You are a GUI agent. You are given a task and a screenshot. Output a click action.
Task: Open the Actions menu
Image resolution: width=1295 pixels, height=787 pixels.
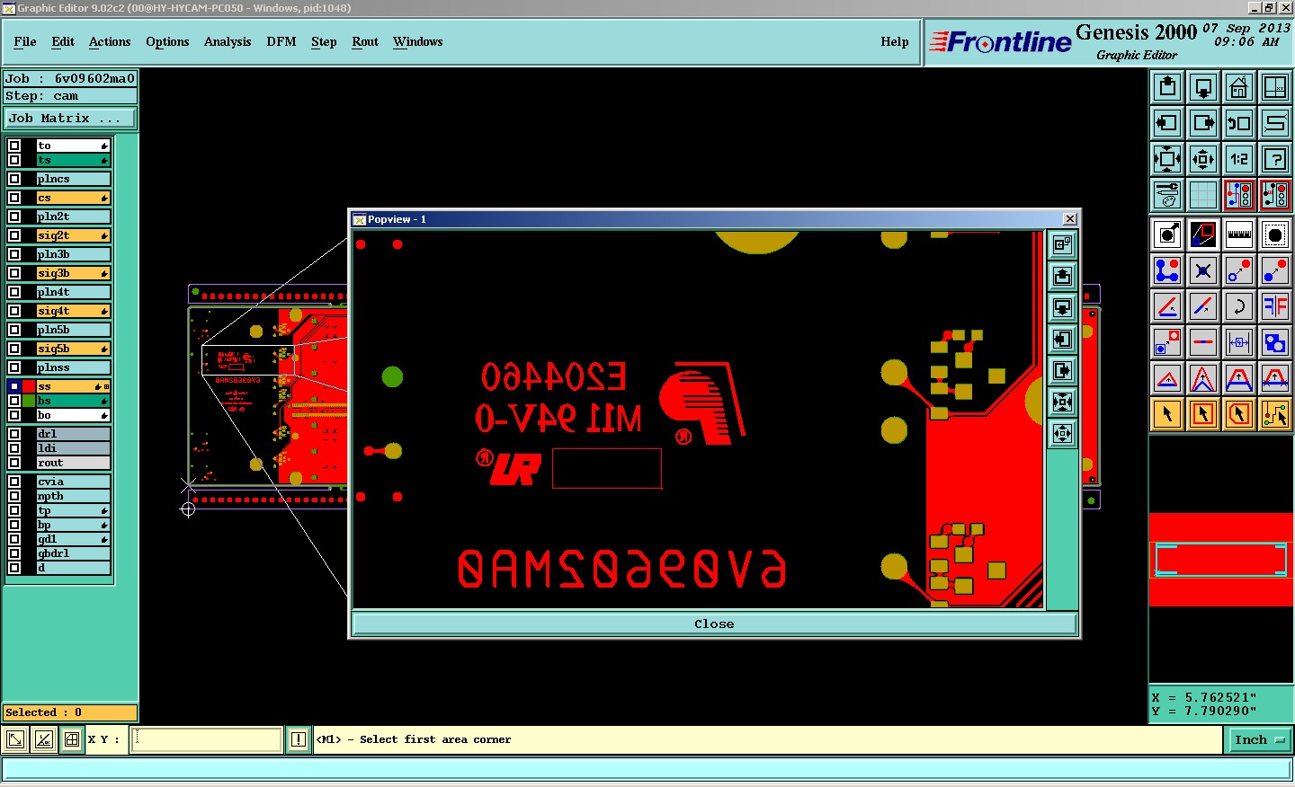(x=110, y=41)
